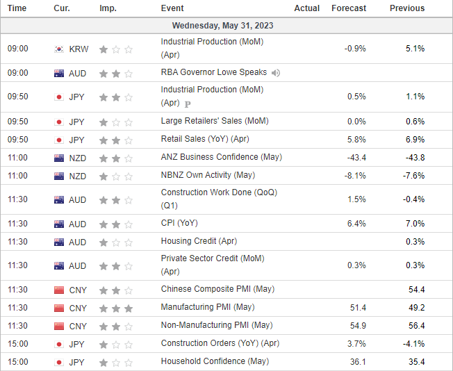Click the Australia flag in the Private Sector Credit row
This screenshot has width=453, height=371.
pos(59,266)
